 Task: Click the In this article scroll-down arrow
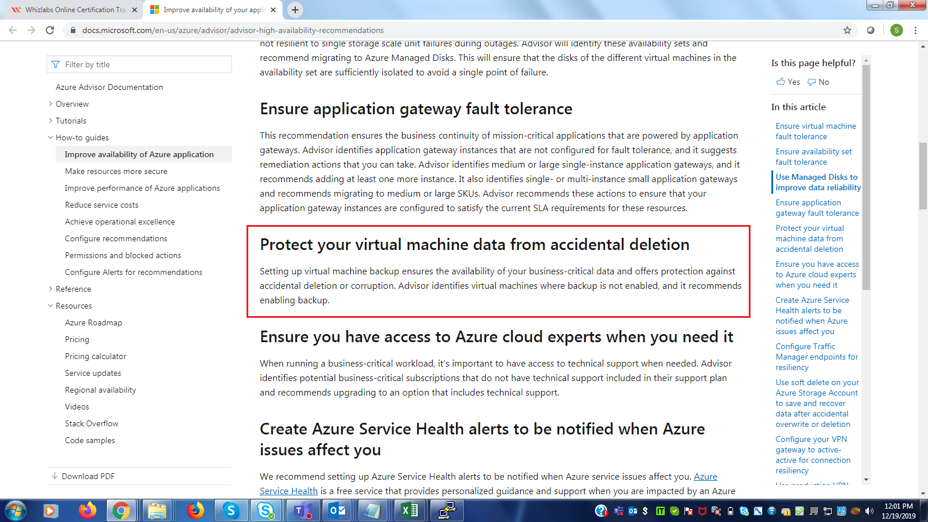[x=866, y=480]
